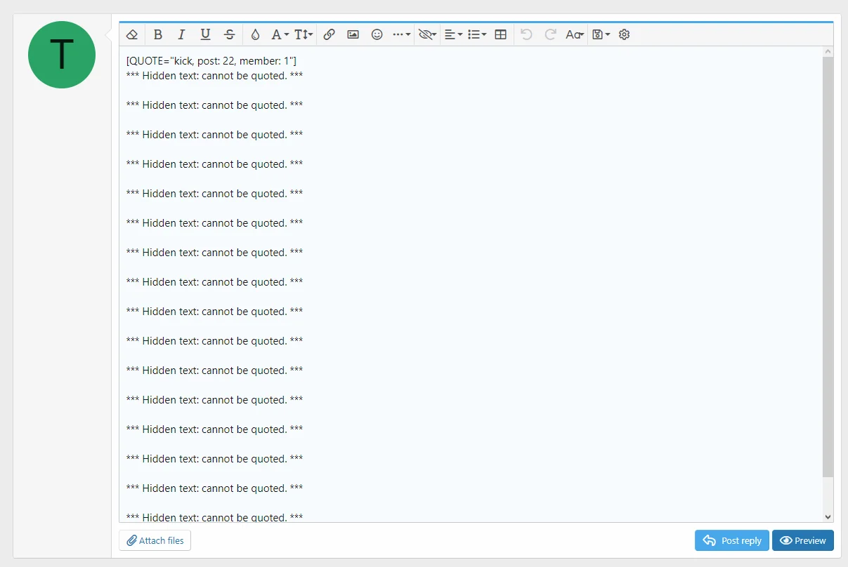Screen dimensions: 848x567
Task: Remove formatting from text
Action: (x=131, y=34)
